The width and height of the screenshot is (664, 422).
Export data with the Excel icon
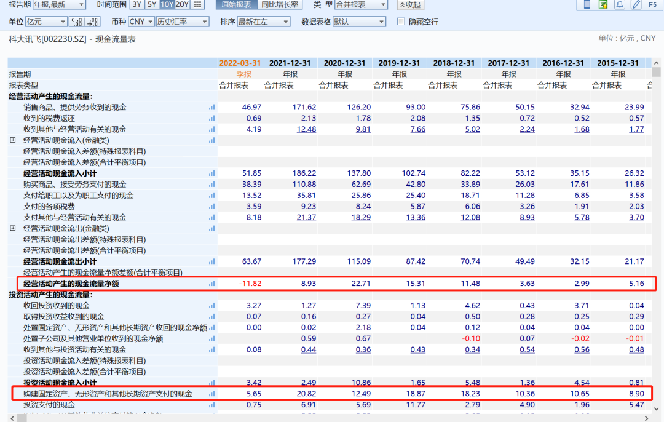pos(603,5)
